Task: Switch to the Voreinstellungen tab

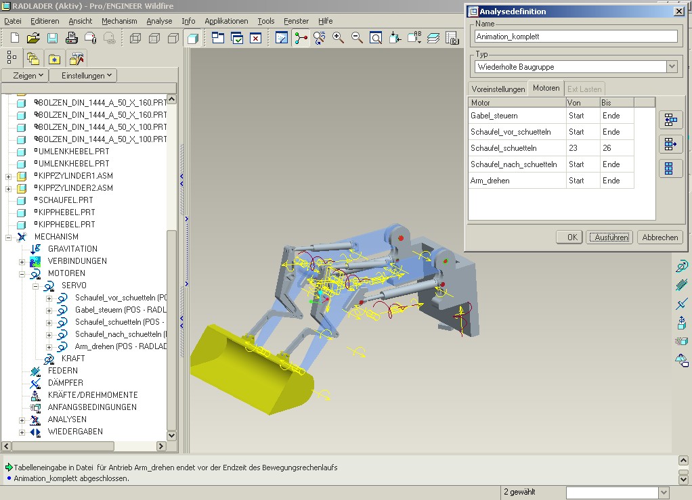Action: tap(498, 89)
